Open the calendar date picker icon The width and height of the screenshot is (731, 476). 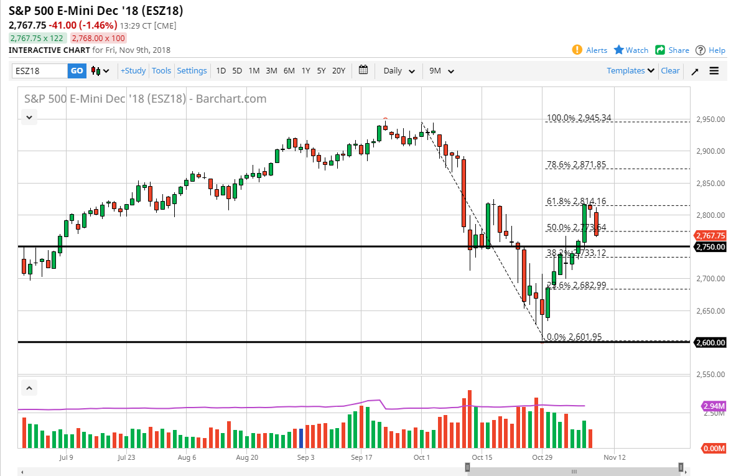[363, 70]
